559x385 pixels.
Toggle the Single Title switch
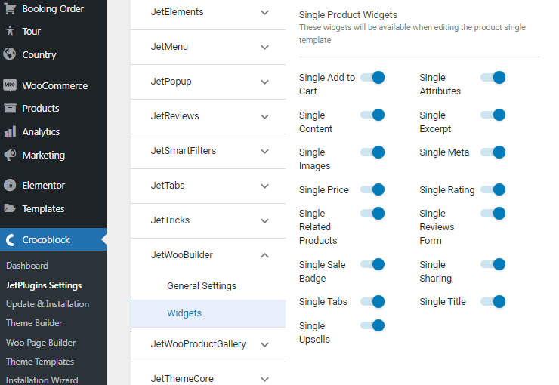point(493,302)
